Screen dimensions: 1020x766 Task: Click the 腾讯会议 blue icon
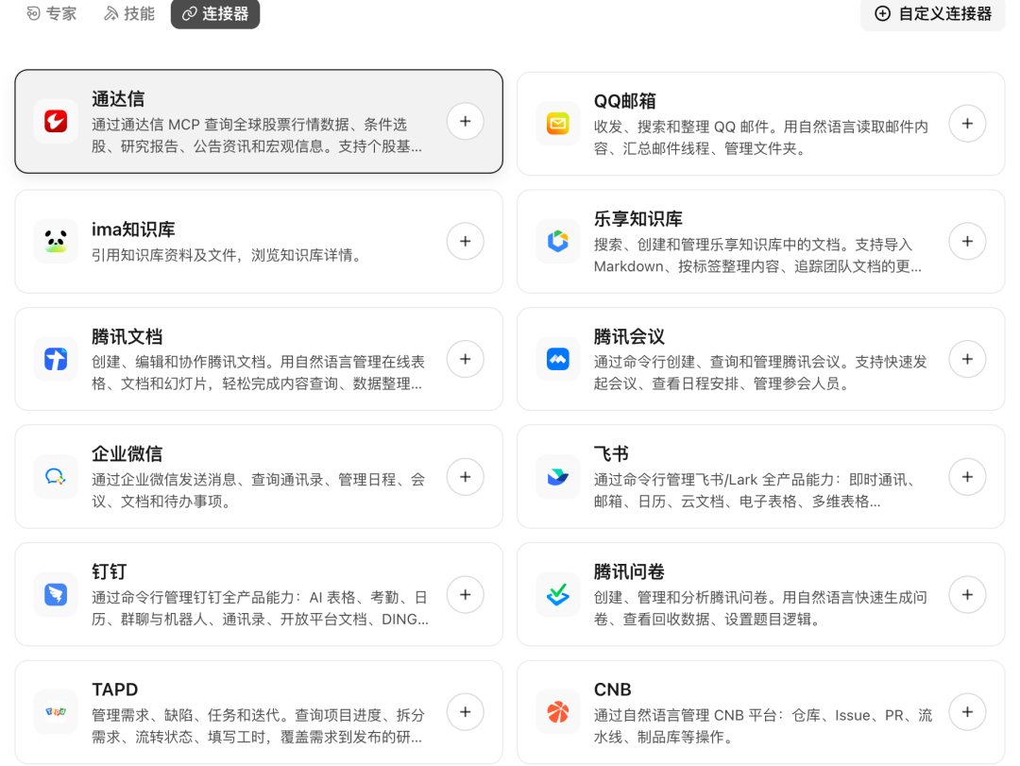[558, 359]
